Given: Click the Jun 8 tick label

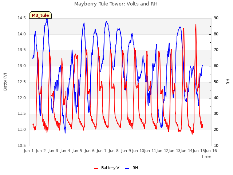Looking at the screenshot, I should [114, 151].
